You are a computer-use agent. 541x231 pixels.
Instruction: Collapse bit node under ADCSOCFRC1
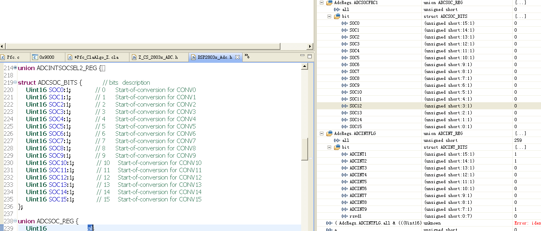click(330, 16)
